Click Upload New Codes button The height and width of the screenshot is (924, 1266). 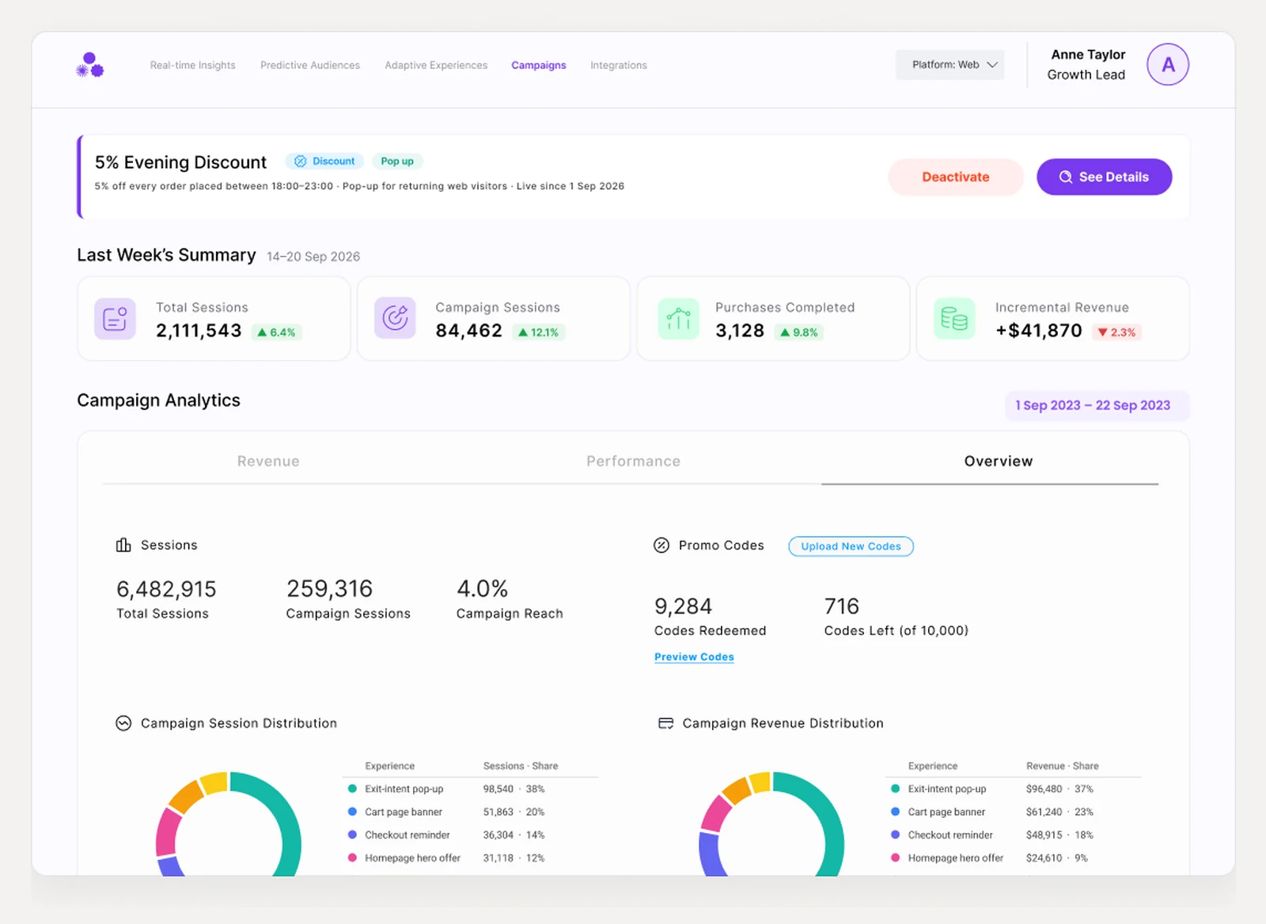click(x=851, y=546)
